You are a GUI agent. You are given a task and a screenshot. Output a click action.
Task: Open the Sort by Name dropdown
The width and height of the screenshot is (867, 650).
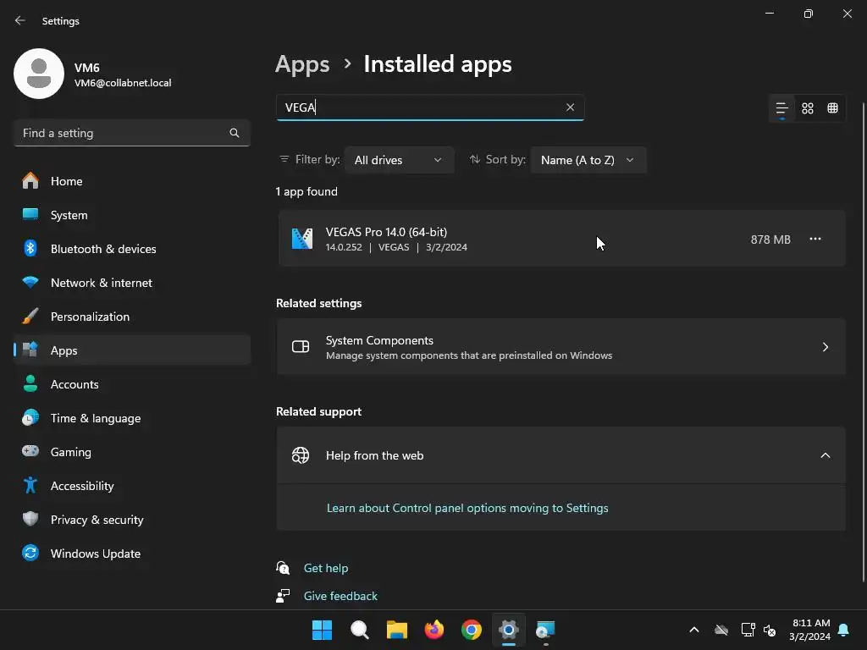pyautogui.click(x=588, y=160)
